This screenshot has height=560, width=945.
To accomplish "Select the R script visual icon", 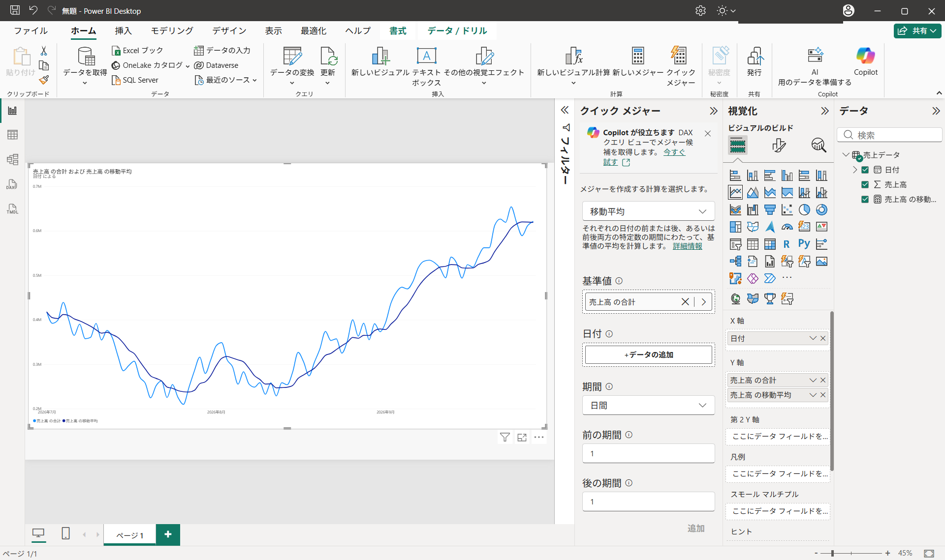I will click(787, 244).
